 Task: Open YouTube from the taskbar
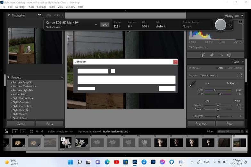pos(116,162)
